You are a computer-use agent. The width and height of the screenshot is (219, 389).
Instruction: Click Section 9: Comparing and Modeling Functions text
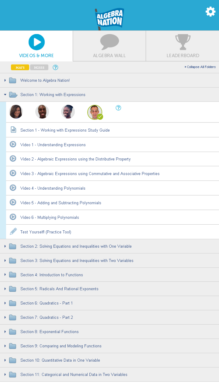(x=61, y=346)
